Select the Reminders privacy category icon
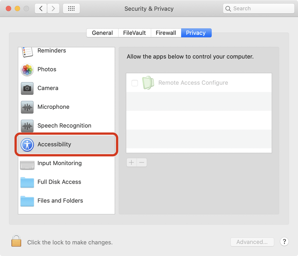298x256 pixels. click(27, 51)
